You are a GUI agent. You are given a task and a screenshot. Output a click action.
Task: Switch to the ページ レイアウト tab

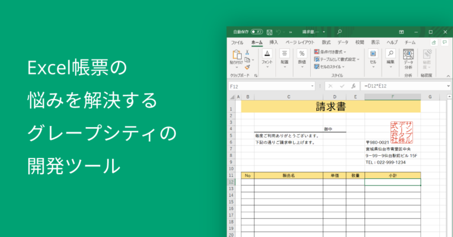pyautogui.click(x=300, y=42)
